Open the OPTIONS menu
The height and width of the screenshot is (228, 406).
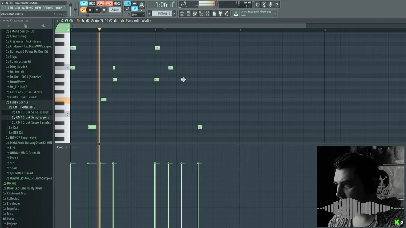(48, 8)
